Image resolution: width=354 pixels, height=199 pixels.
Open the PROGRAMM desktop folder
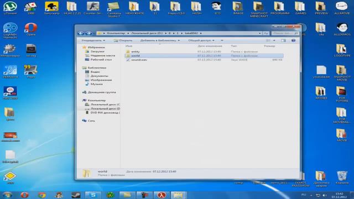[280, 8]
